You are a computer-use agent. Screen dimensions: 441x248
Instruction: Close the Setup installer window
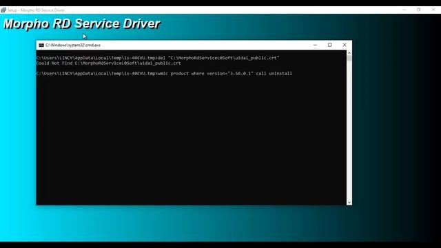tap(433, 10)
